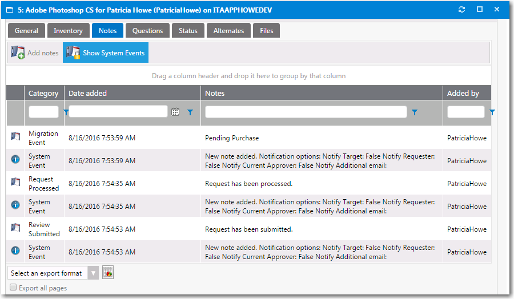Toggle Show System Events button
This screenshot has width=514, height=299.
[x=106, y=53]
